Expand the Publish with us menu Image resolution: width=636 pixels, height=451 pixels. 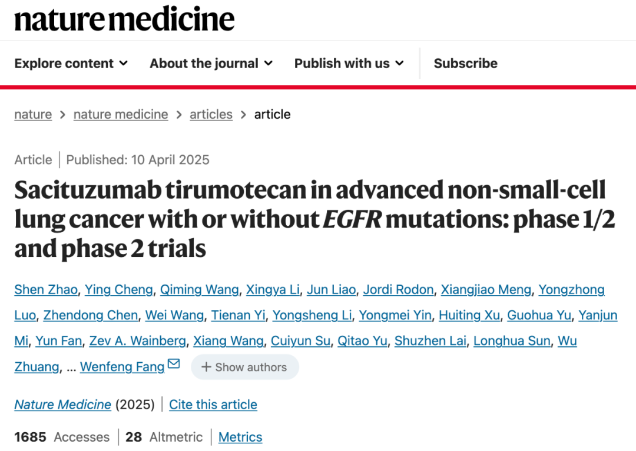[349, 63]
